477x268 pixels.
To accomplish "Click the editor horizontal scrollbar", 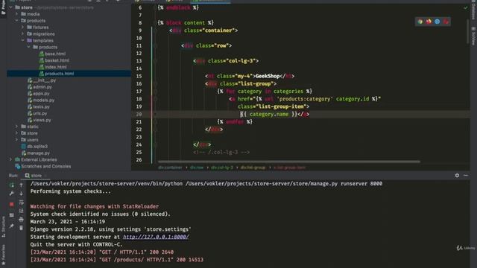I will [289, 162].
